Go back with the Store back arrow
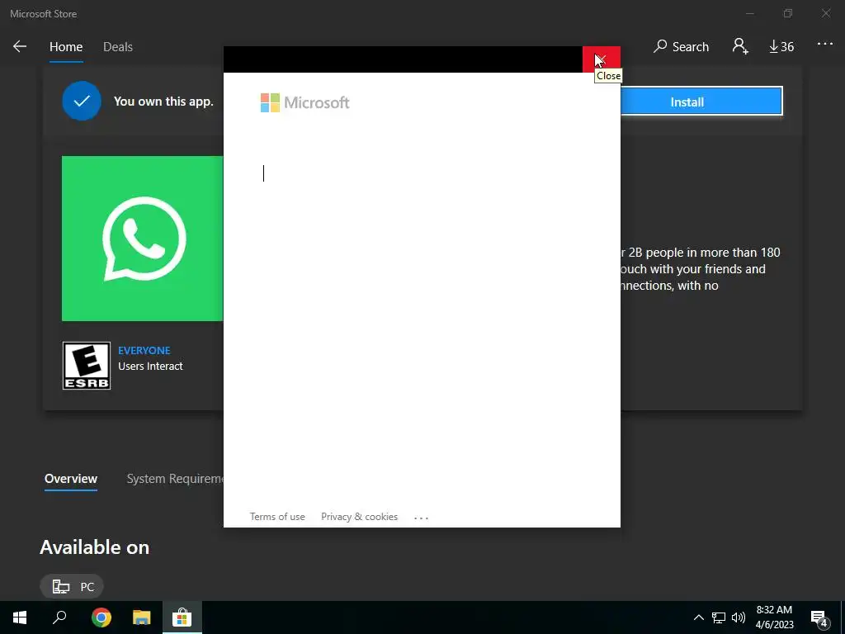 (x=20, y=46)
